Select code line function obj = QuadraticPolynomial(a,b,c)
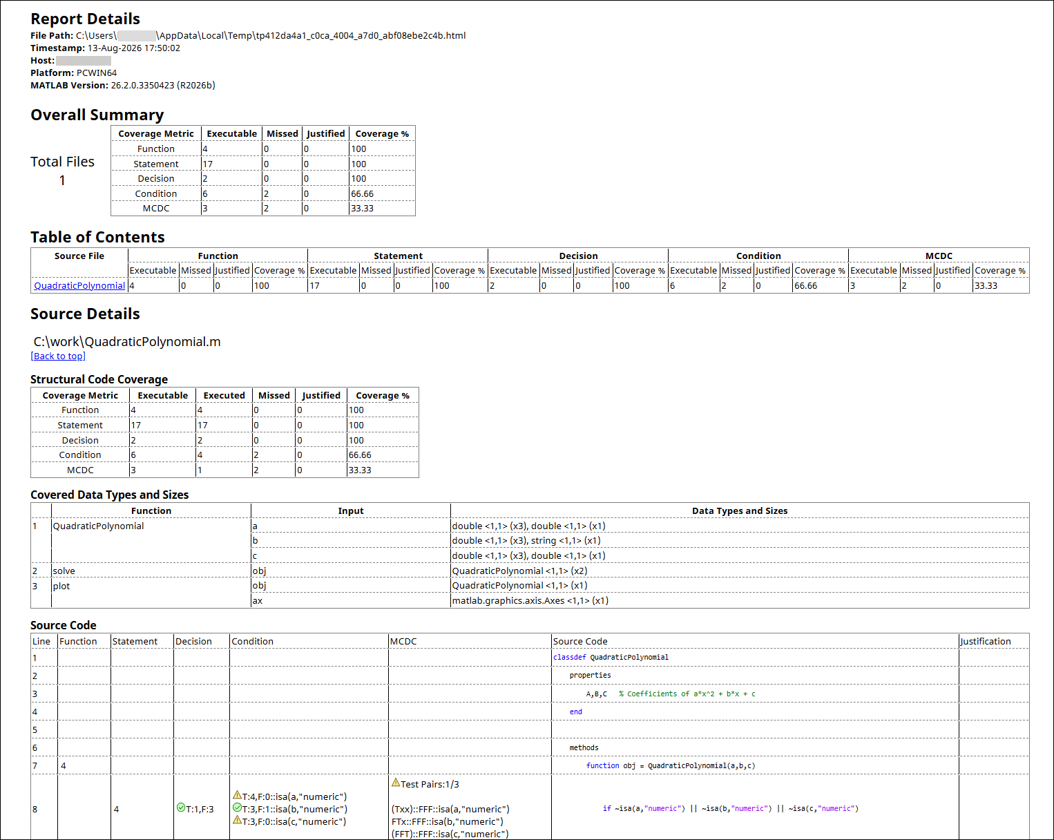The width and height of the screenshot is (1054, 840). (x=671, y=765)
